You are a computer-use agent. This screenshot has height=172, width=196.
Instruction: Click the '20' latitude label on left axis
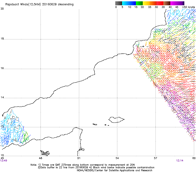tap(2, 9)
